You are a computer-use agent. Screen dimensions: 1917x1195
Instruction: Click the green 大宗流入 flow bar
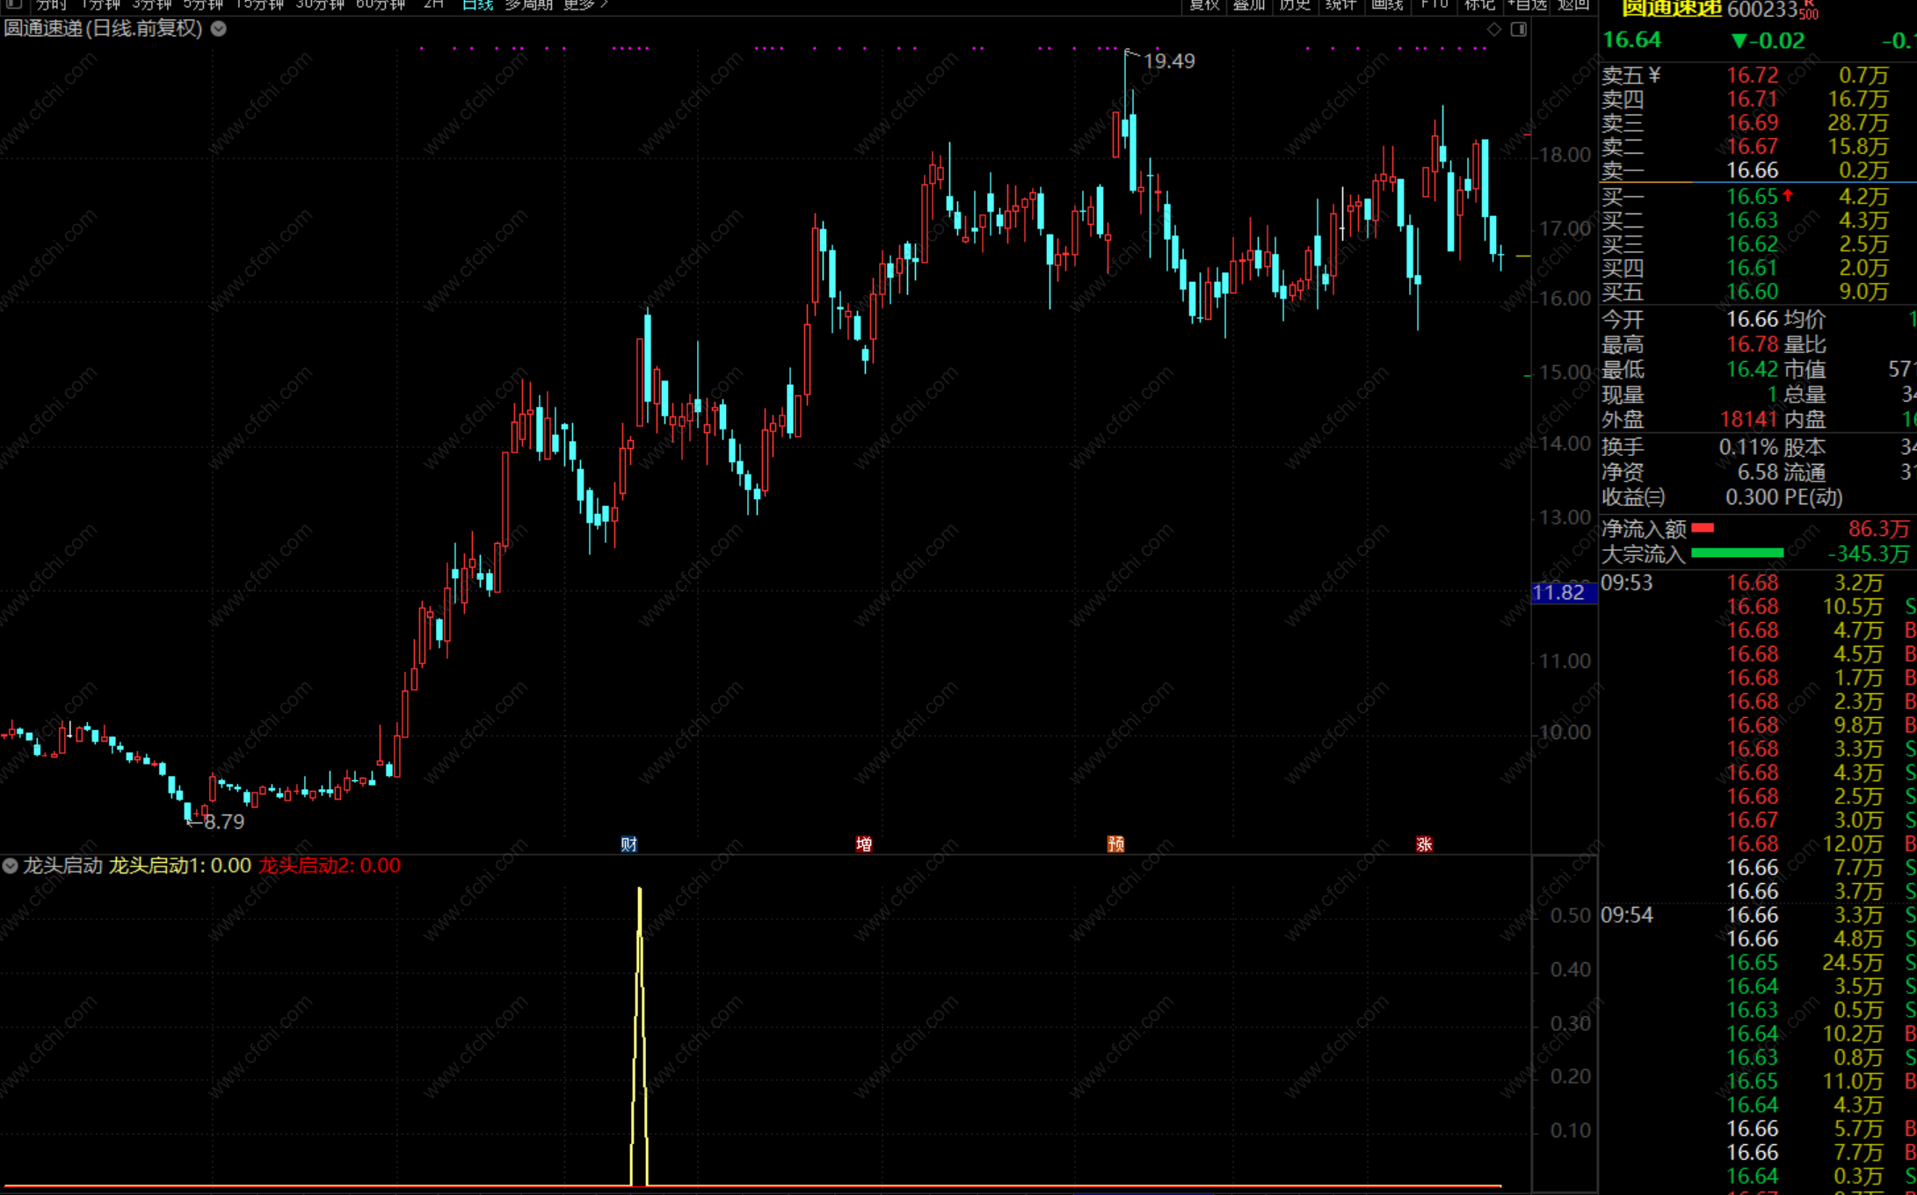pos(1737,554)
